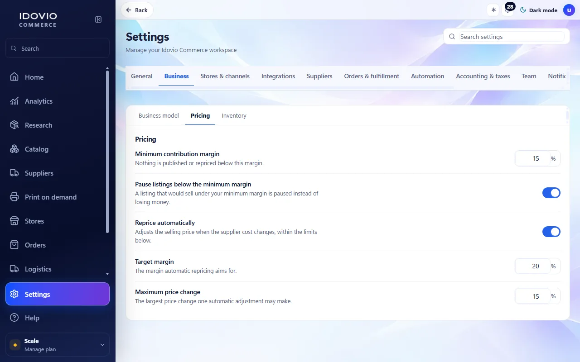Open the Orders & fulfillment tab

coord(372,76)
